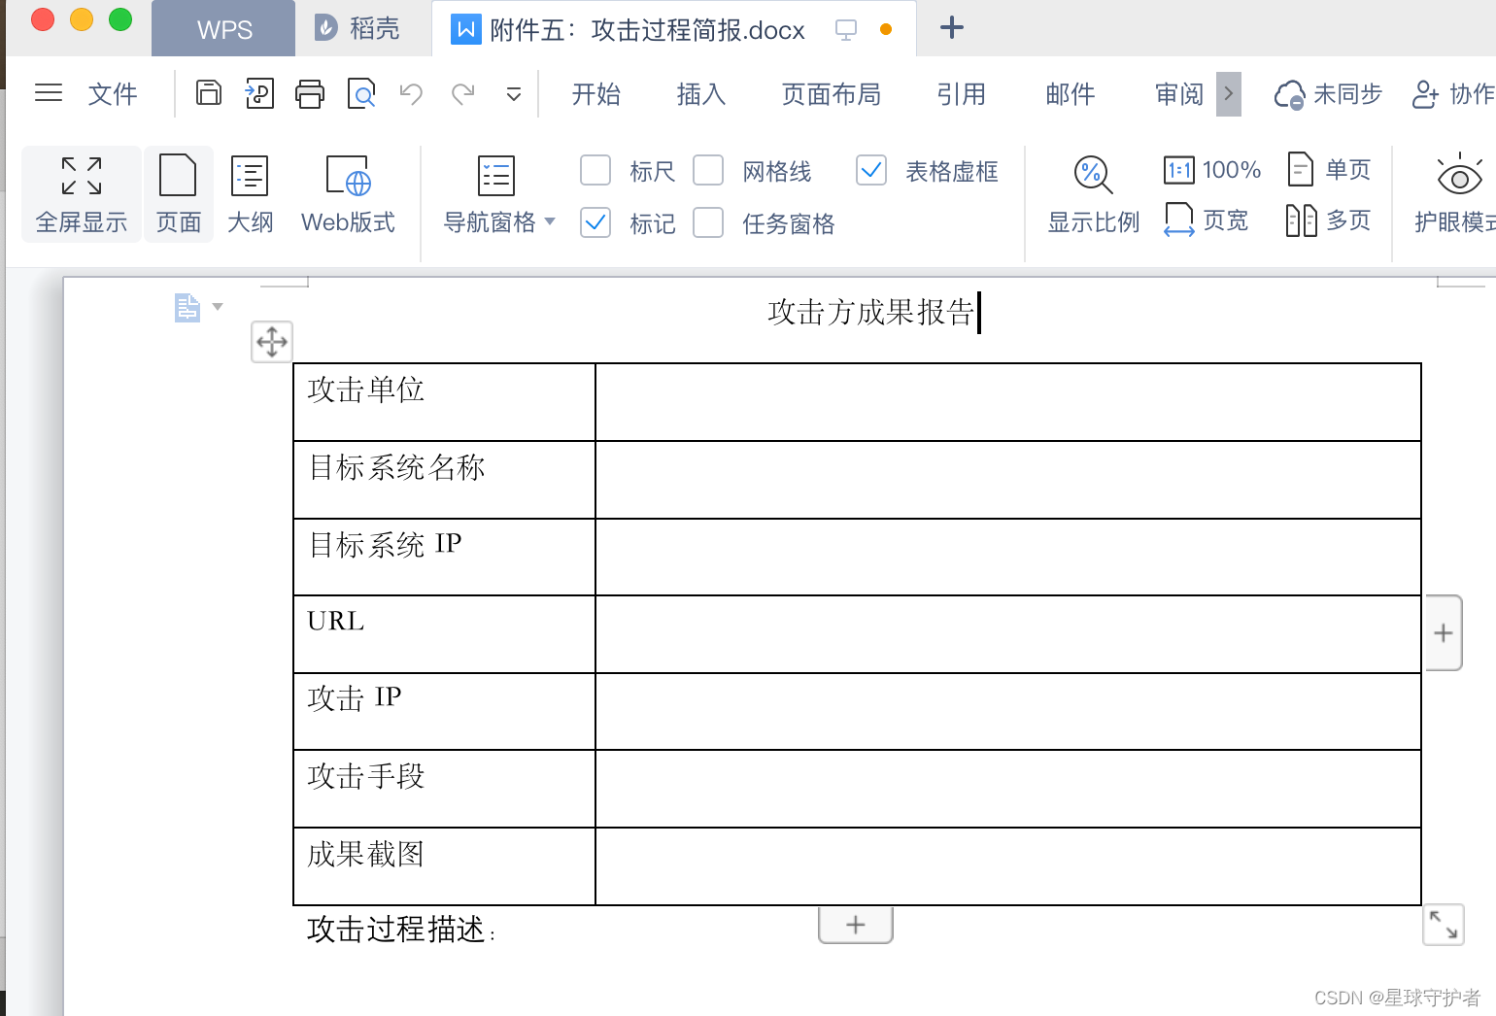The height and width of the screenshot is (1016, 1496).
Task: Click the table resize handle icon
Action: (1444, 926)
